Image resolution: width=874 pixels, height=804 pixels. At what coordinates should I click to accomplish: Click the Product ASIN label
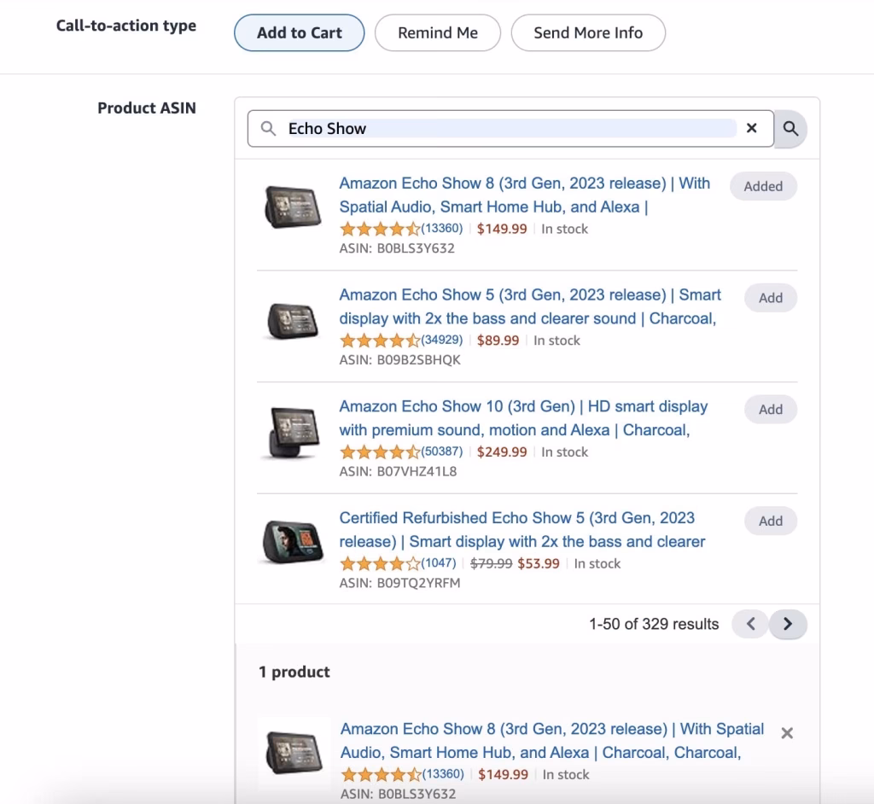click(x=147, y=108)
